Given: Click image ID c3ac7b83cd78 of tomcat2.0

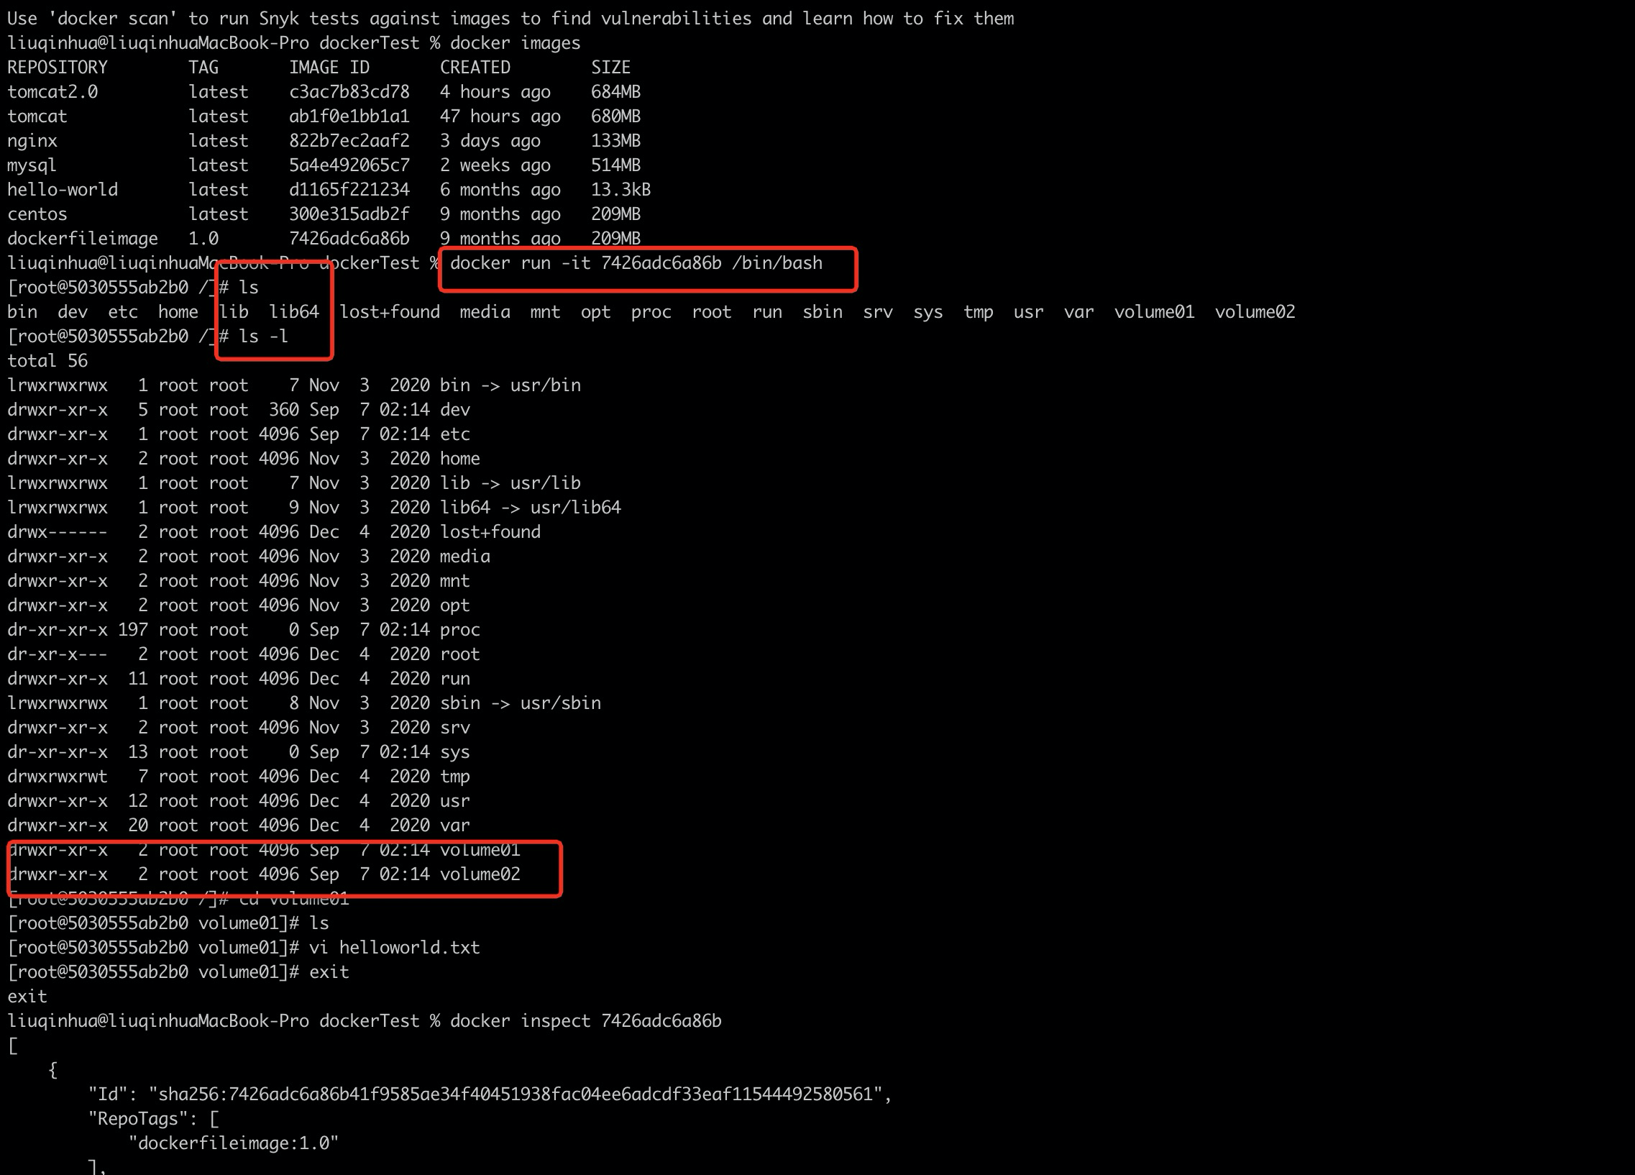Looking at the screenshot, I should point(349,92).
